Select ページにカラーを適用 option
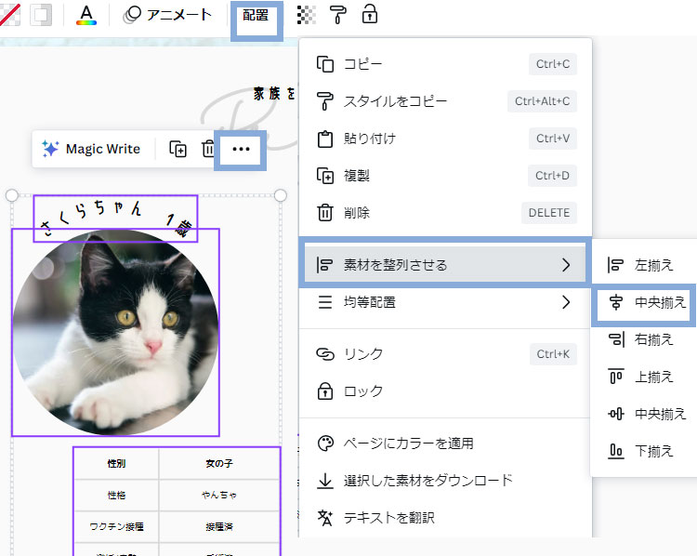Screen dimensions: 697x556 tap(445, 443)
